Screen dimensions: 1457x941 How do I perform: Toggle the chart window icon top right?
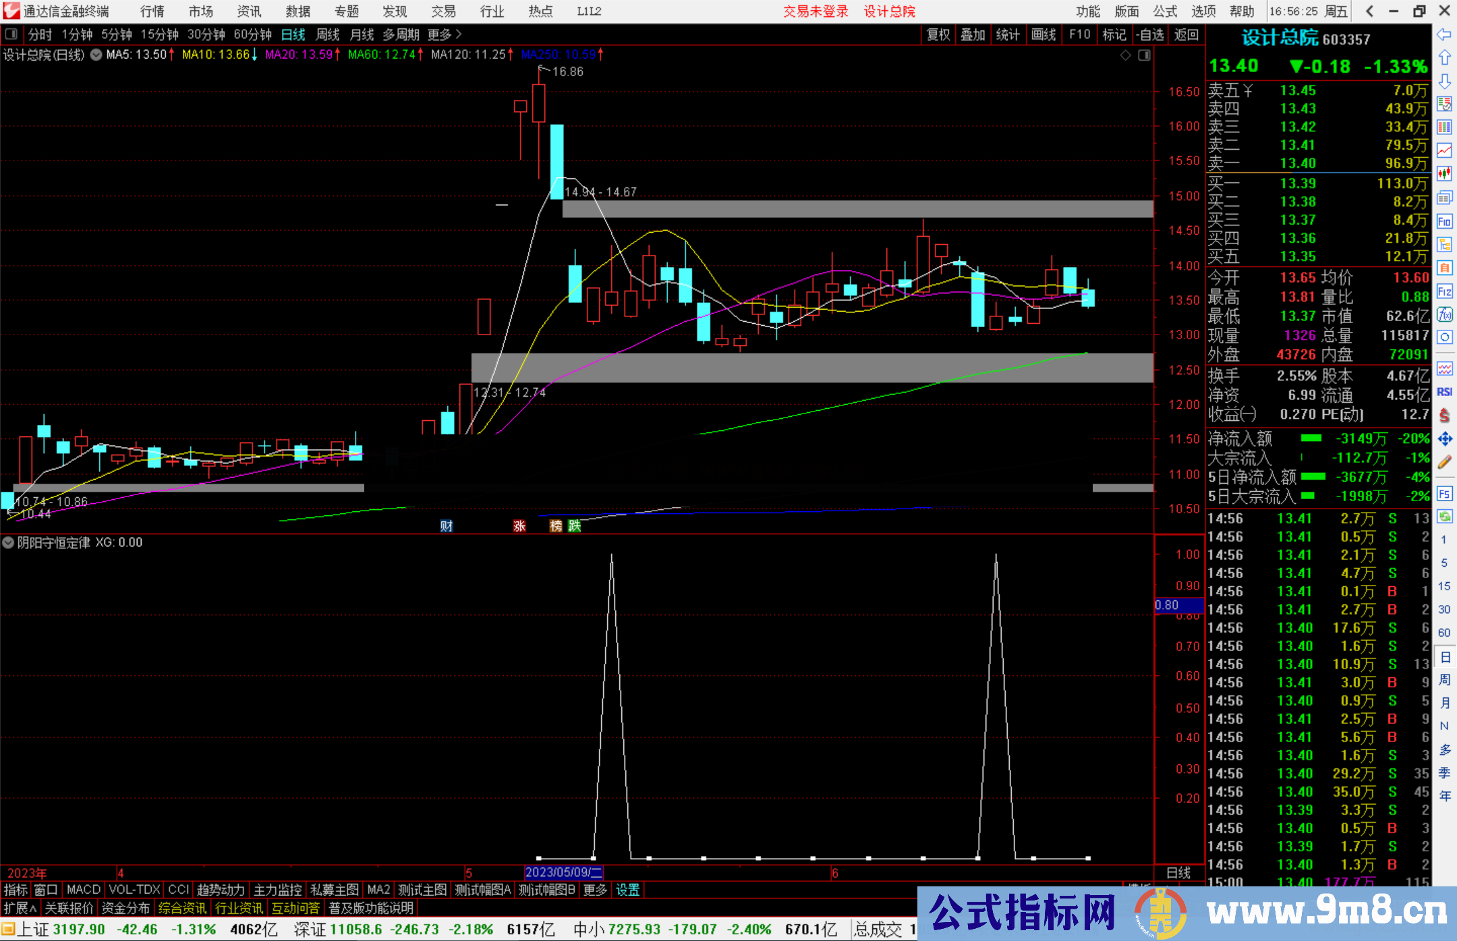coord(1144,55)
